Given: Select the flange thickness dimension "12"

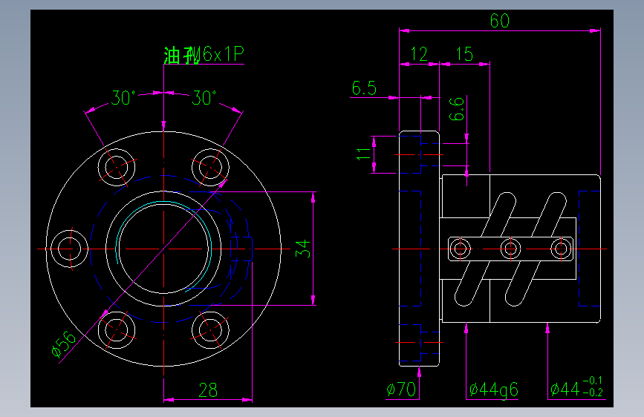Looking at the screenshot, I should (420, 54).
